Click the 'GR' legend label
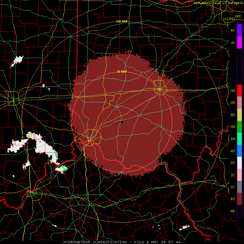Image resolution: width=244 pixels, height=244 pixels. pos(233,103)
